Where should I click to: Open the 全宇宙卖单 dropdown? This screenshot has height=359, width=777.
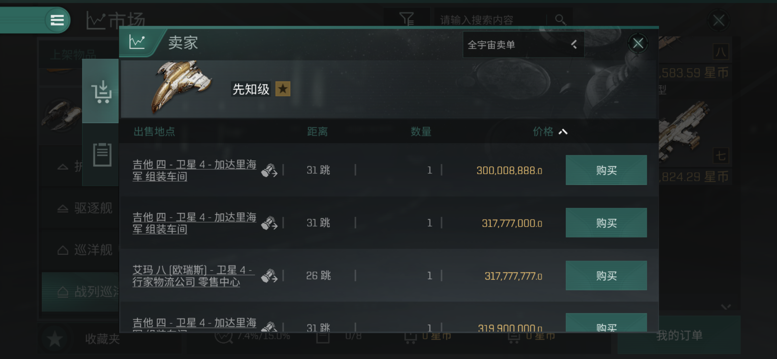[x=523, y=45]
